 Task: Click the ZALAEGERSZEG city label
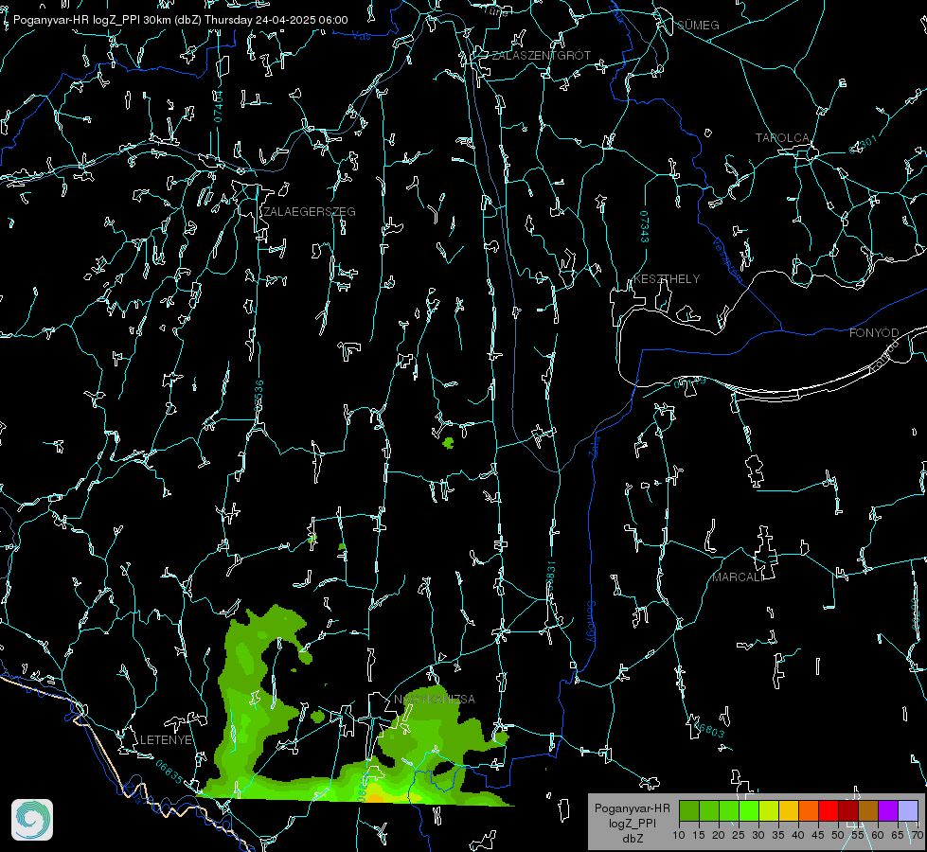(x=310, y=212)
